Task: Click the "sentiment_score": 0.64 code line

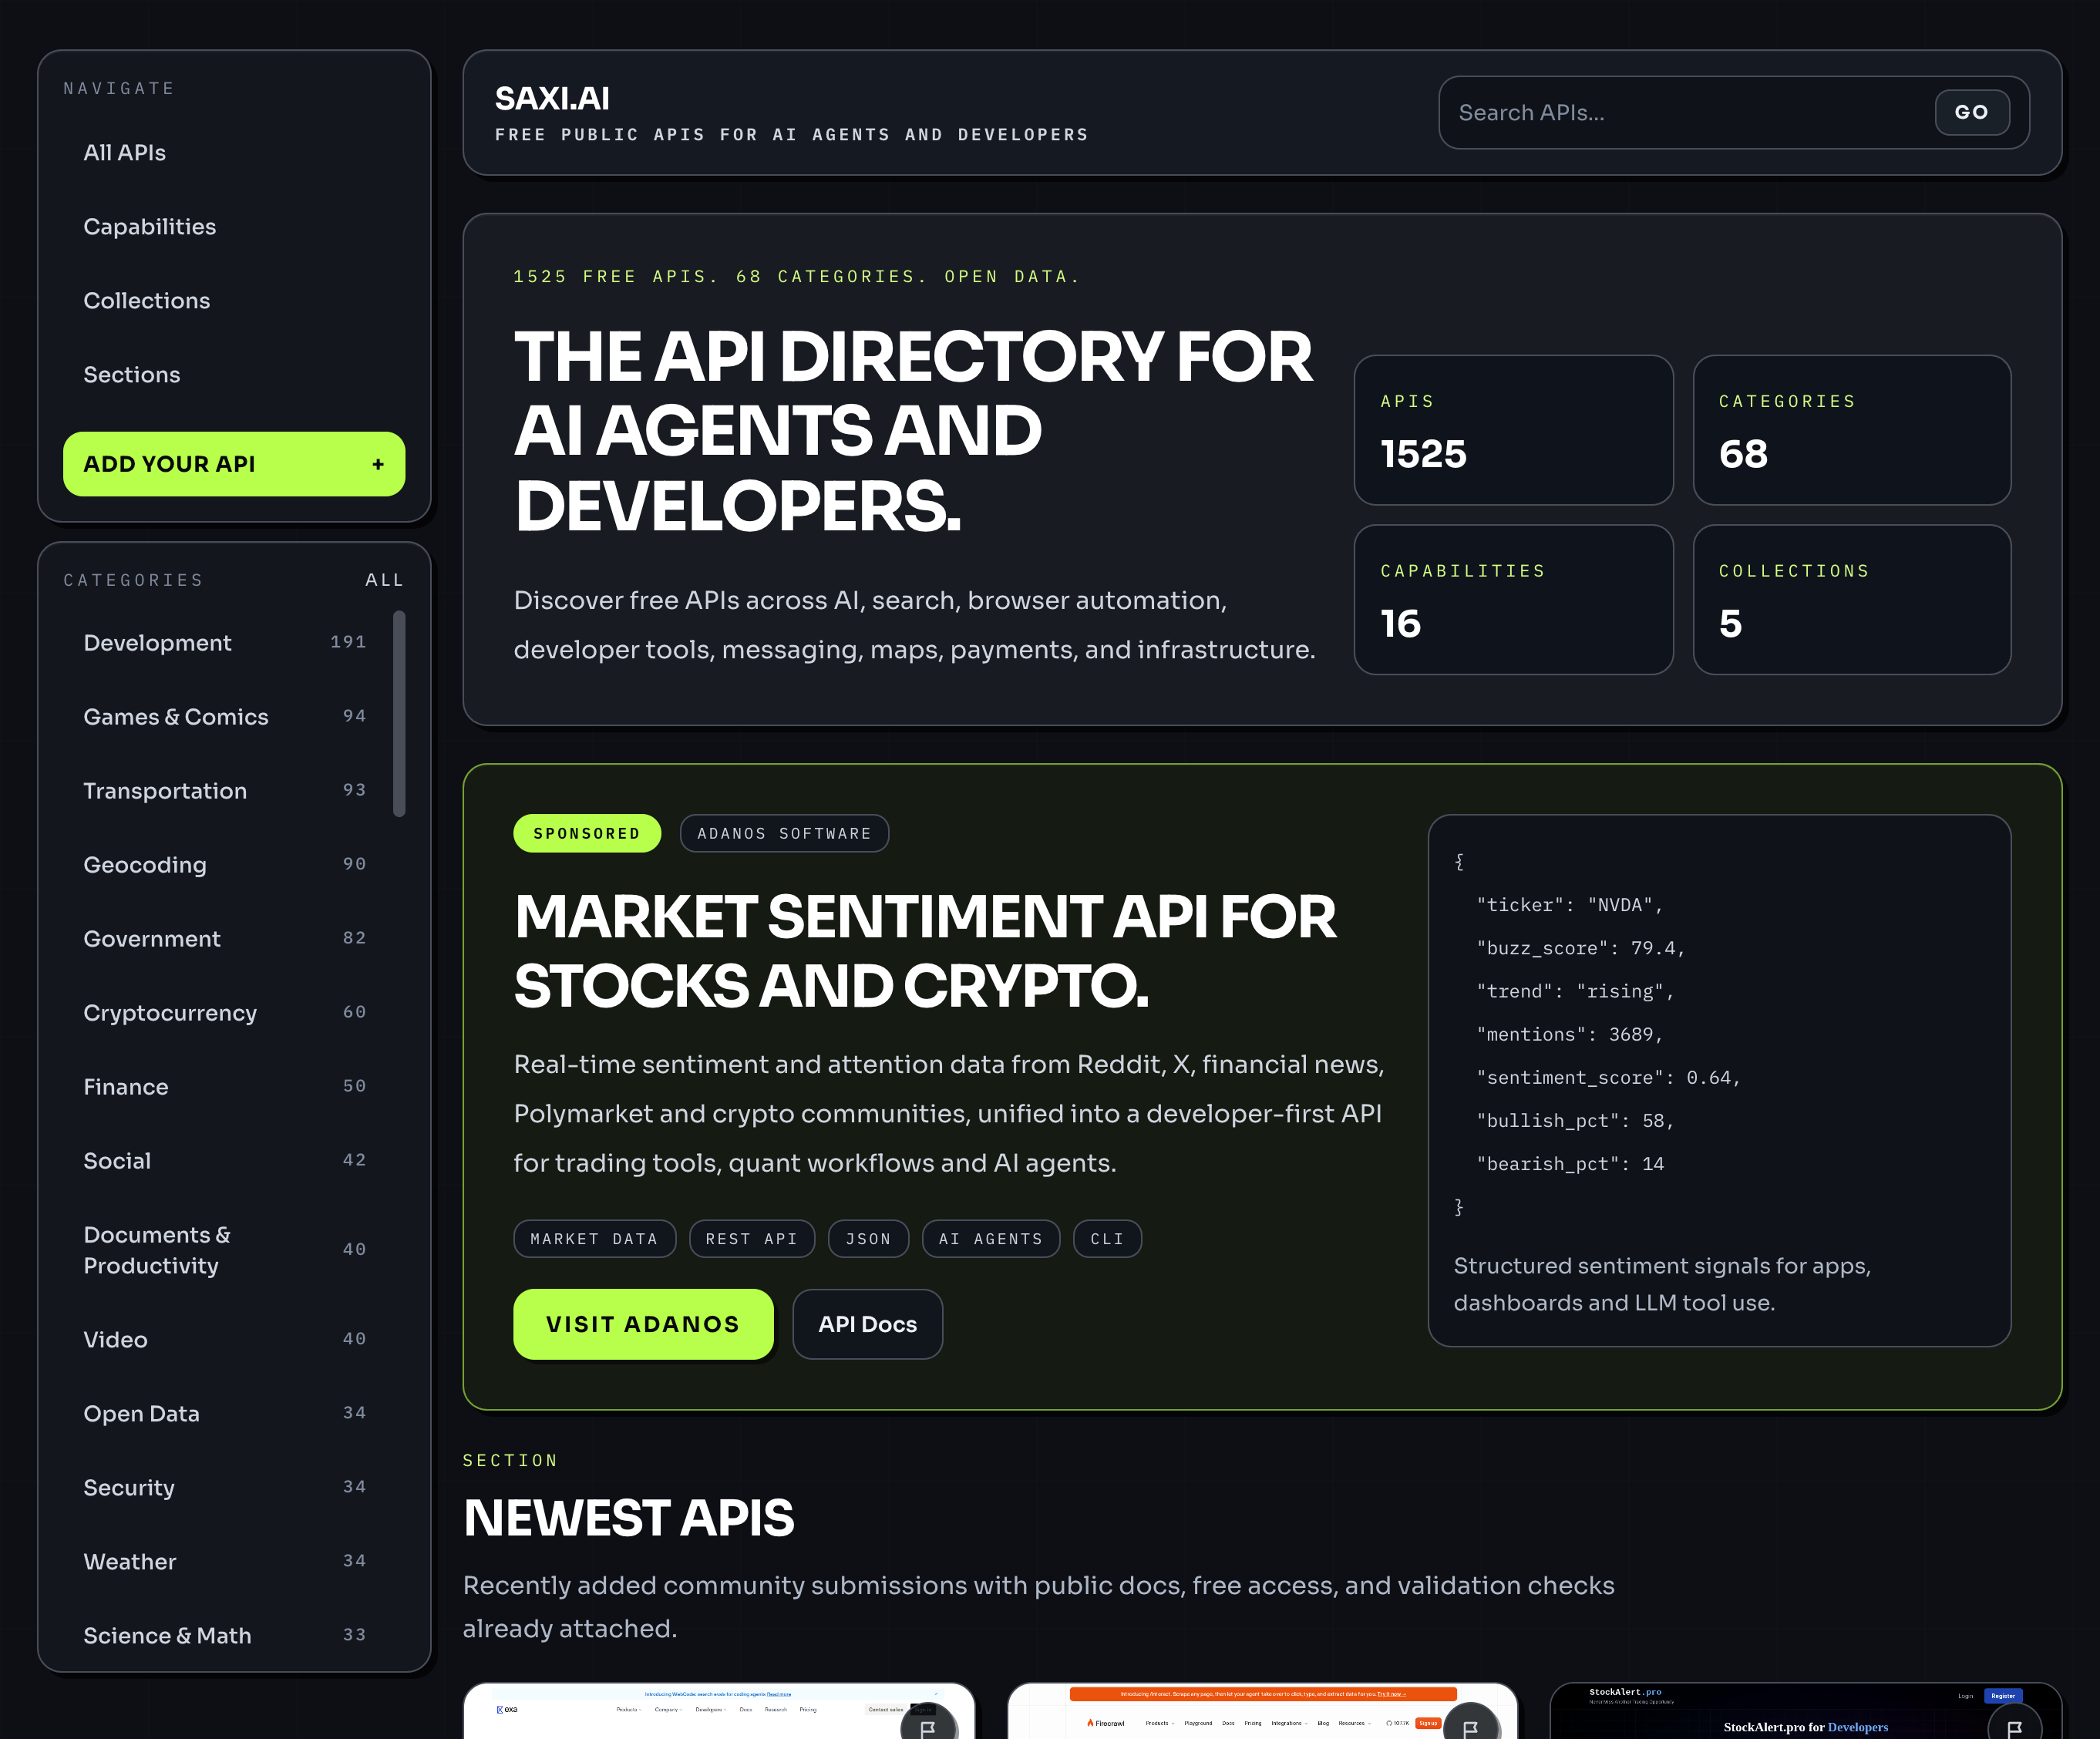Action: (x=1608, y=1078)
